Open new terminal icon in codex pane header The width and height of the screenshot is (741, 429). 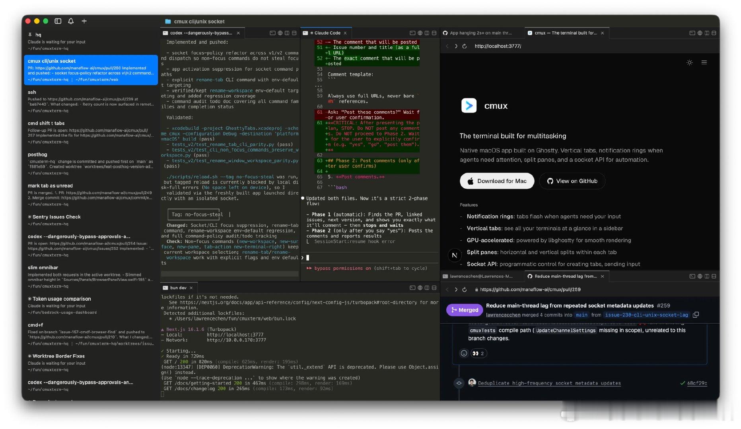click(272, 33)
